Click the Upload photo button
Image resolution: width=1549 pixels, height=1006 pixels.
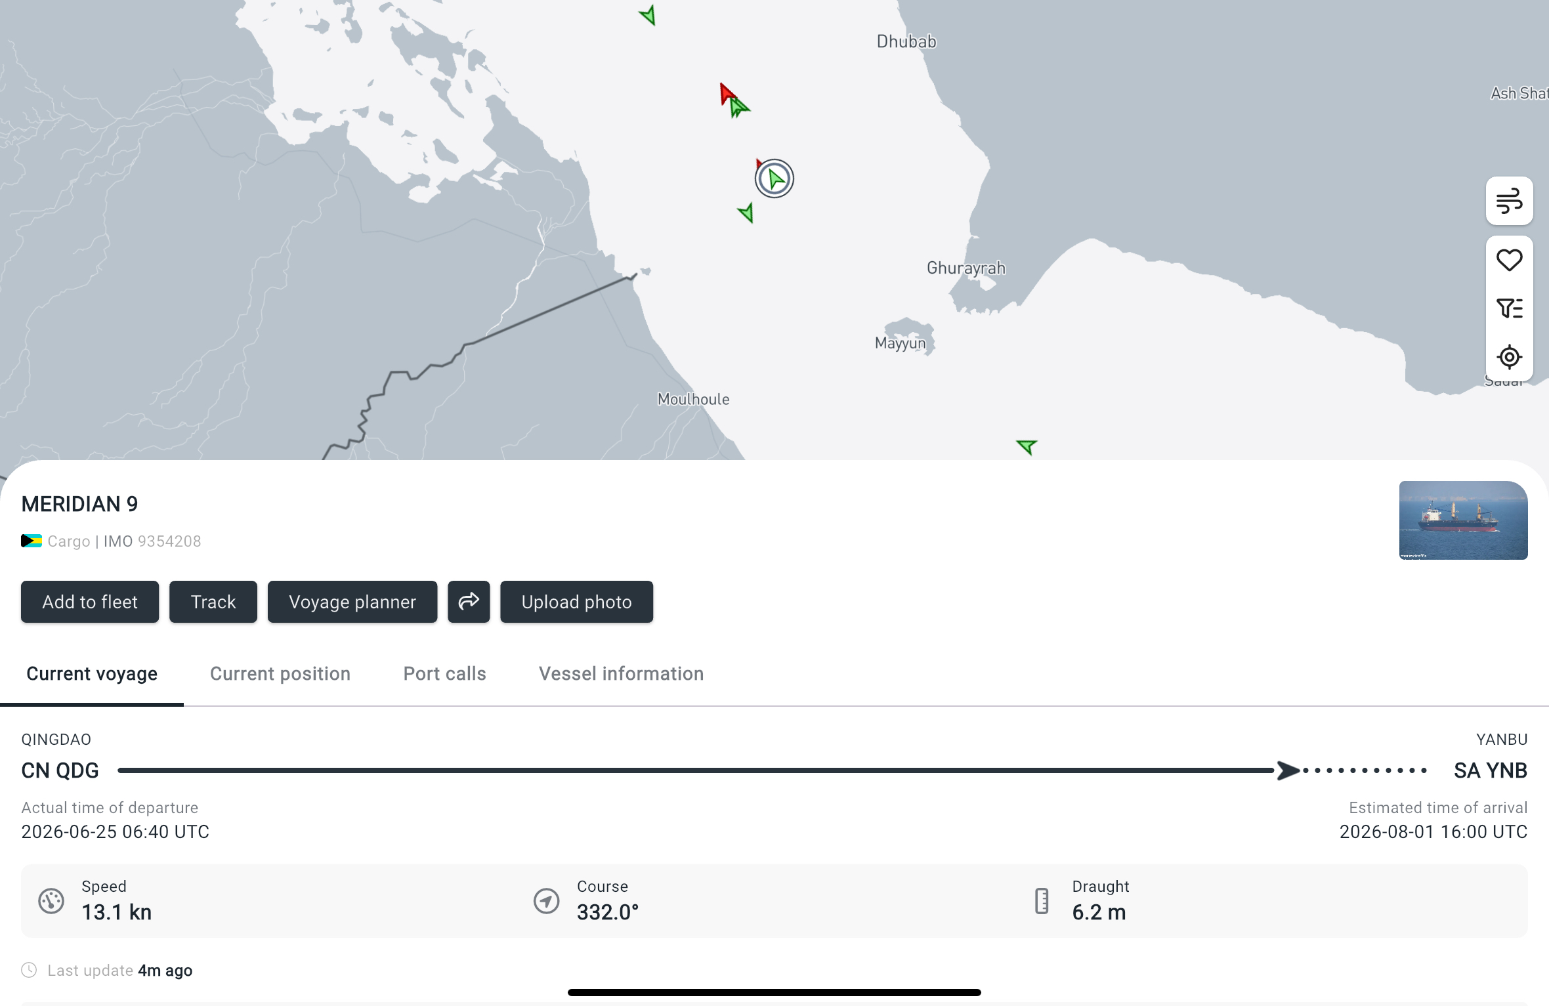coord(576,602)
